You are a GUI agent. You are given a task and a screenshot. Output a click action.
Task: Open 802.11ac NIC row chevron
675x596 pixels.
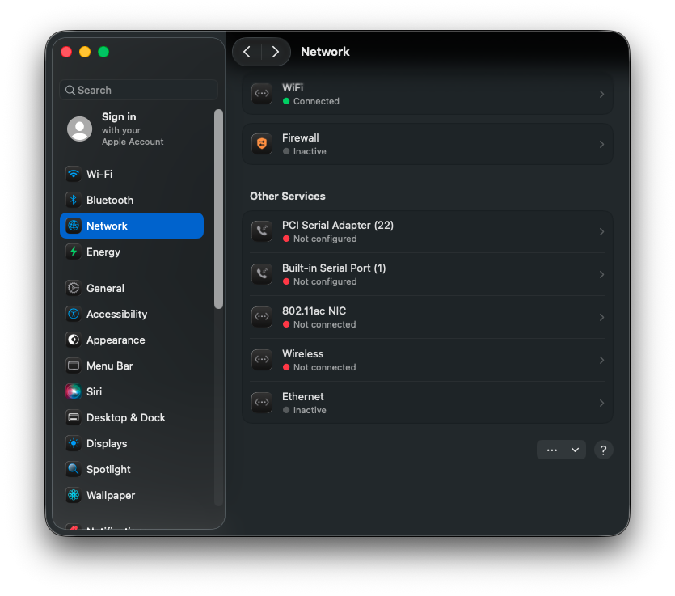tap(601, 317)
